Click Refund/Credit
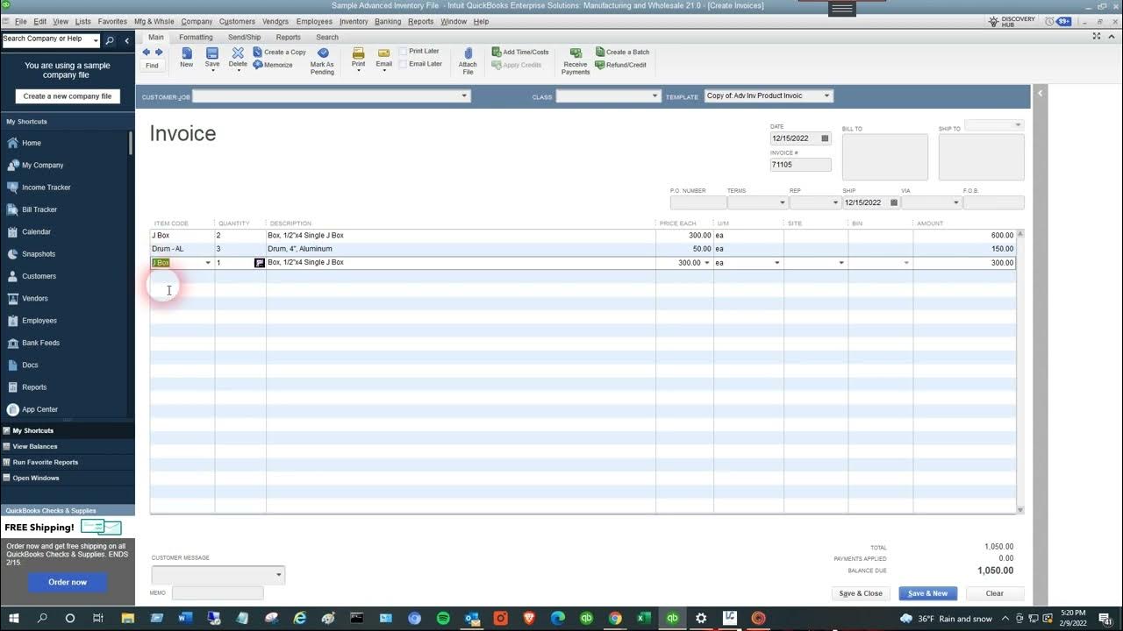Viewport: 1123px width, 631px height. click(620, 65)
